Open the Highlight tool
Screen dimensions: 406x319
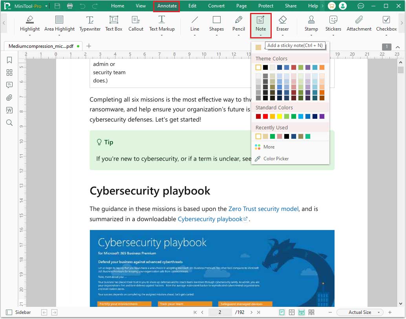pos(30,25)
